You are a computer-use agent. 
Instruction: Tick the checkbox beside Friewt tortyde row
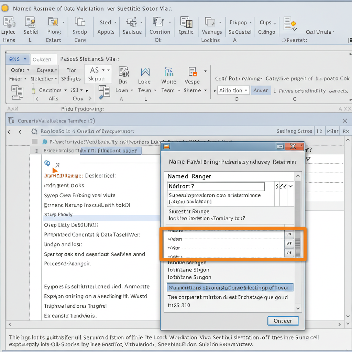pyautogui.click(x=35, y=142)
